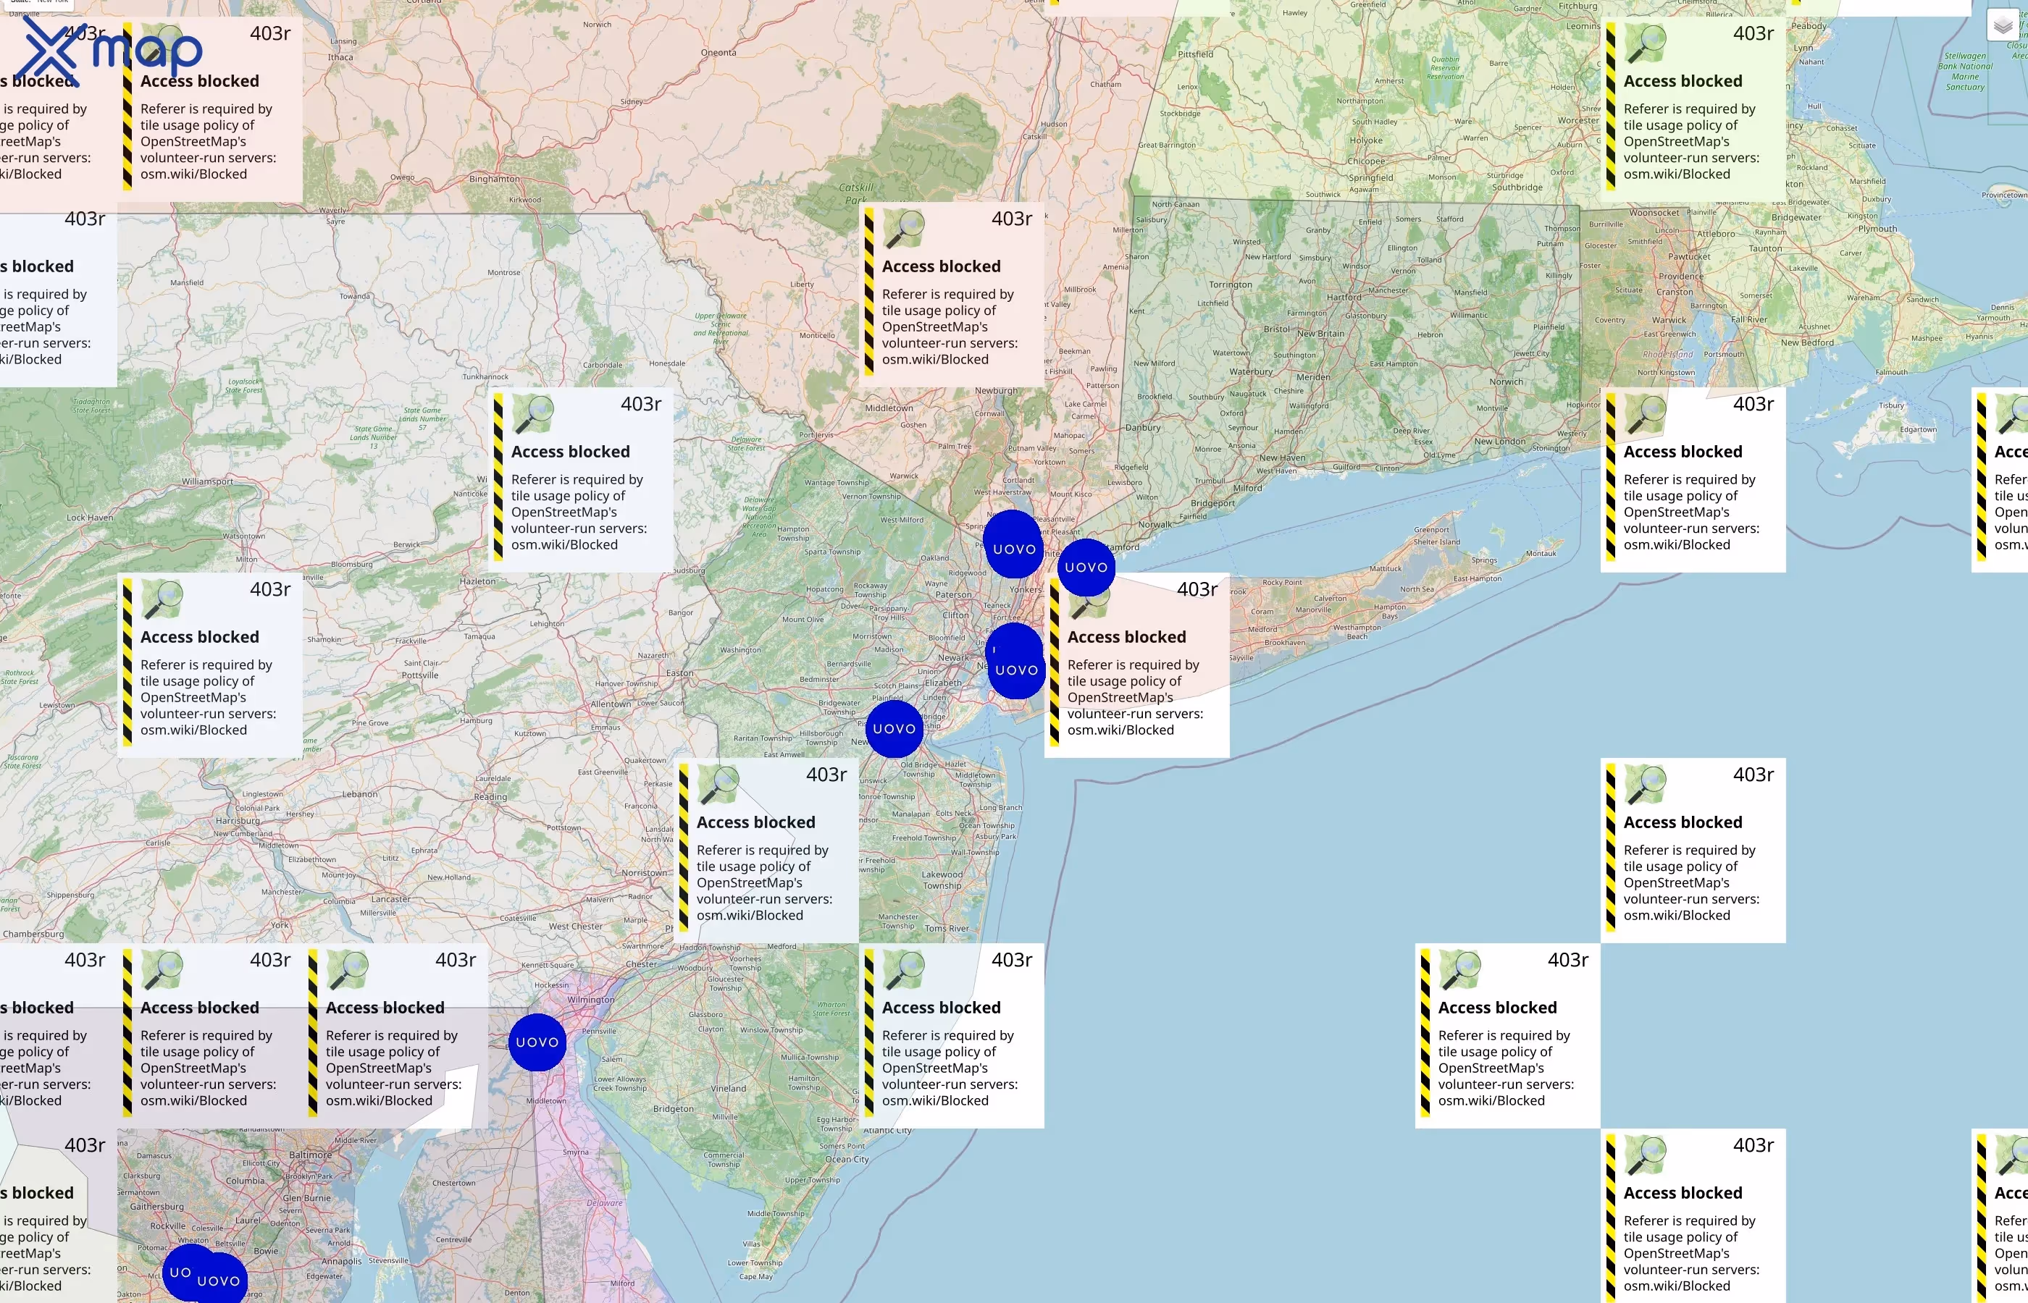Screen dimensions: 2028x1303
Task: Select the UOVO marker near Hillsborough Township
Action: point(894,728)
